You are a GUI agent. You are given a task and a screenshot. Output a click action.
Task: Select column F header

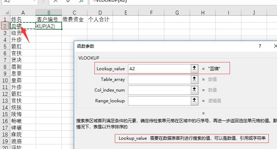(x=152, y=12)
